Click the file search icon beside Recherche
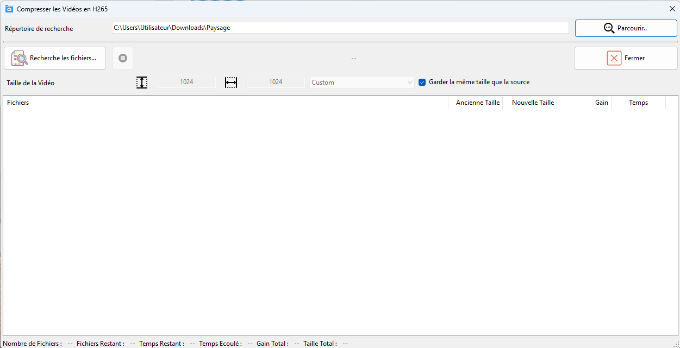 coord(20,58)
